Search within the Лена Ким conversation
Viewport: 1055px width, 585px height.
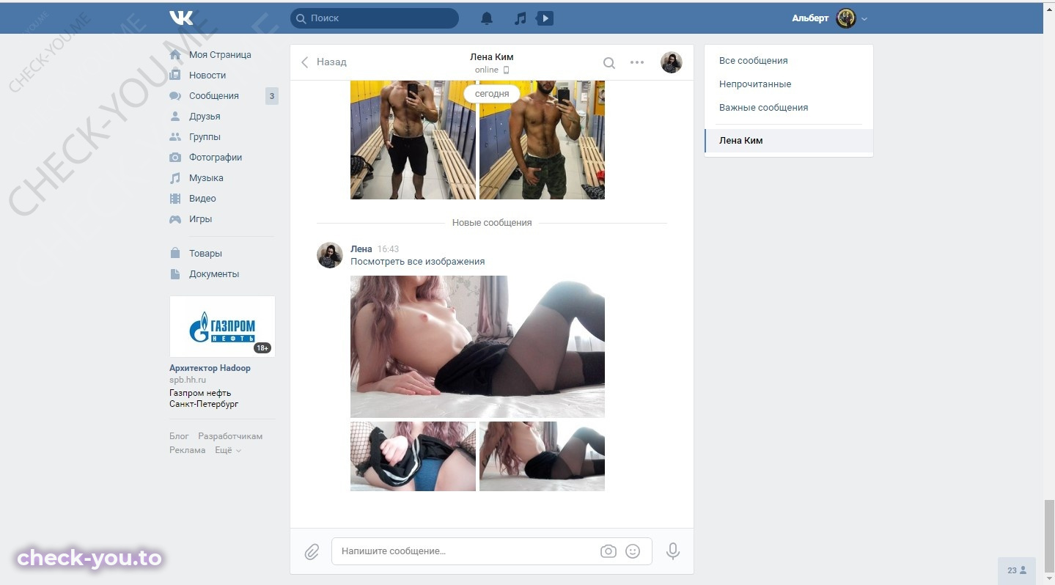609,63
